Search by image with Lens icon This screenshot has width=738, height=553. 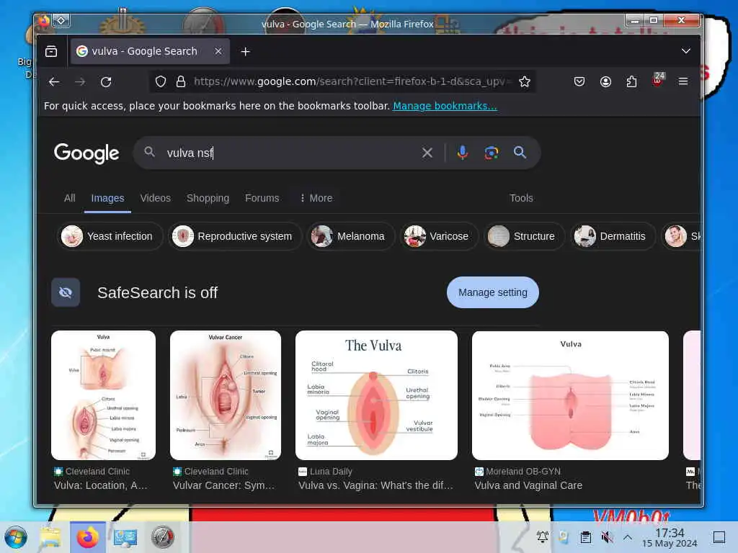[x=492, y=153]
